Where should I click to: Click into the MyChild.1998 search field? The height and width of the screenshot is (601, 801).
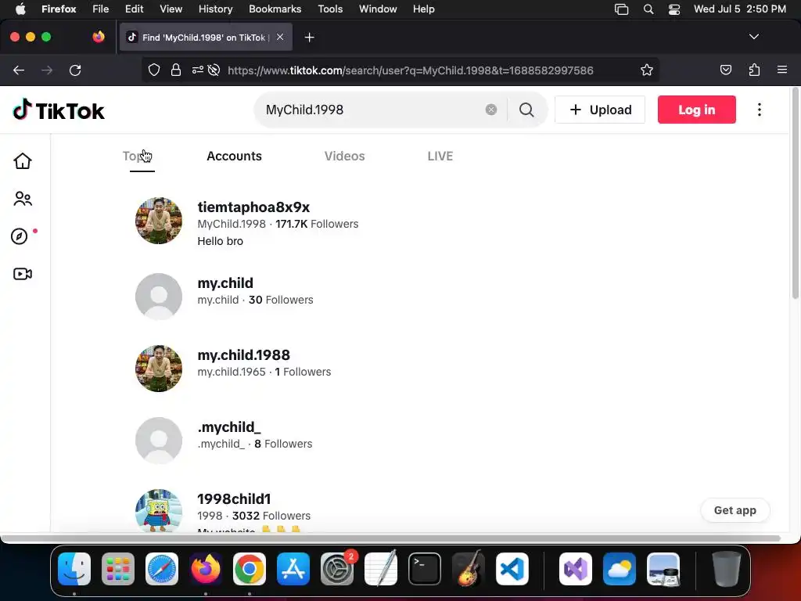pos(372,110)
